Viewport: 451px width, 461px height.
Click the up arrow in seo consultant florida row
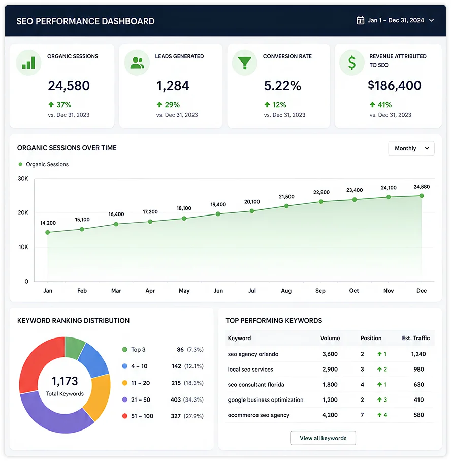pyautogui.click(x=379, y=385)
